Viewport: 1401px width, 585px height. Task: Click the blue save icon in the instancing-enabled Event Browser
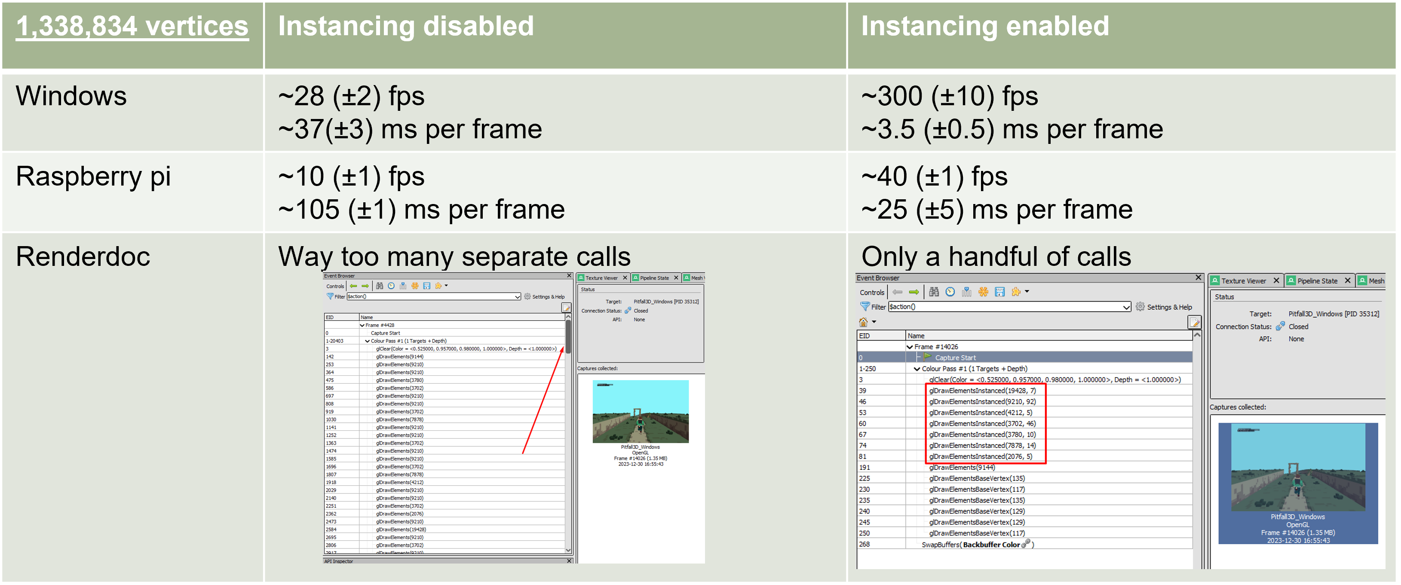999,292
